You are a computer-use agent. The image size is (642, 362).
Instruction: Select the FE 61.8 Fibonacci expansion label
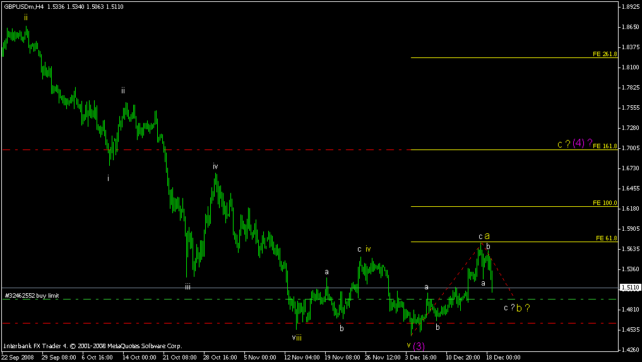607,238
